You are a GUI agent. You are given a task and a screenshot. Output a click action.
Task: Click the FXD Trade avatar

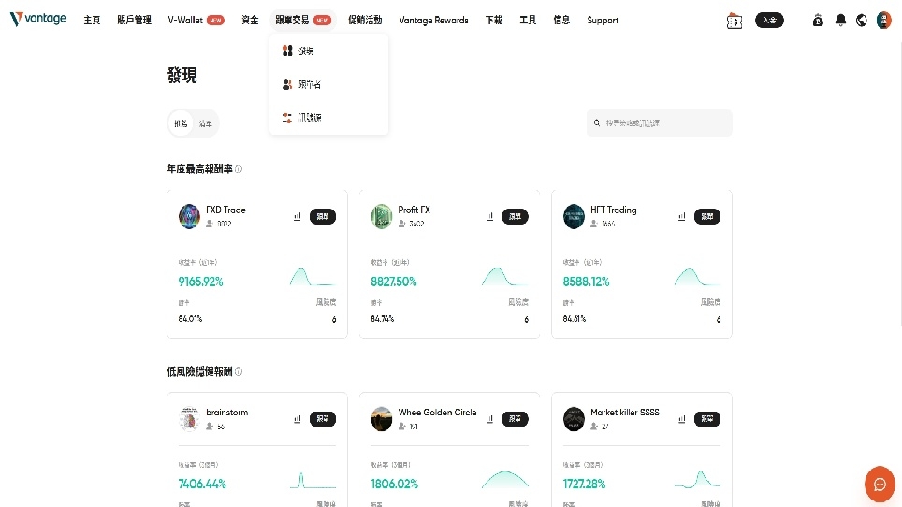pos(189,217)
